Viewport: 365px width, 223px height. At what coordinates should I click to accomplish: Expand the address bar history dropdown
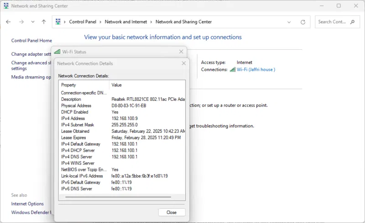tap(289, 22)
